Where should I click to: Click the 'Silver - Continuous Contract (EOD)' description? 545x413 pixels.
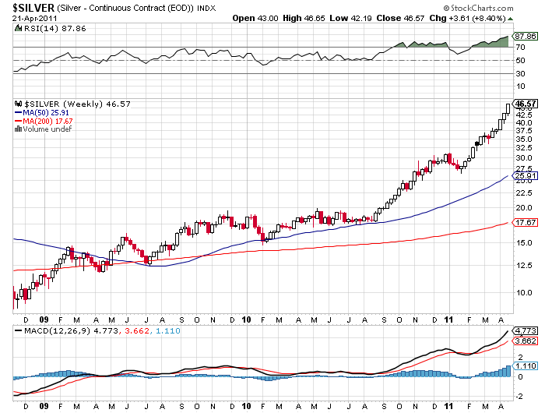pos(125,9)
